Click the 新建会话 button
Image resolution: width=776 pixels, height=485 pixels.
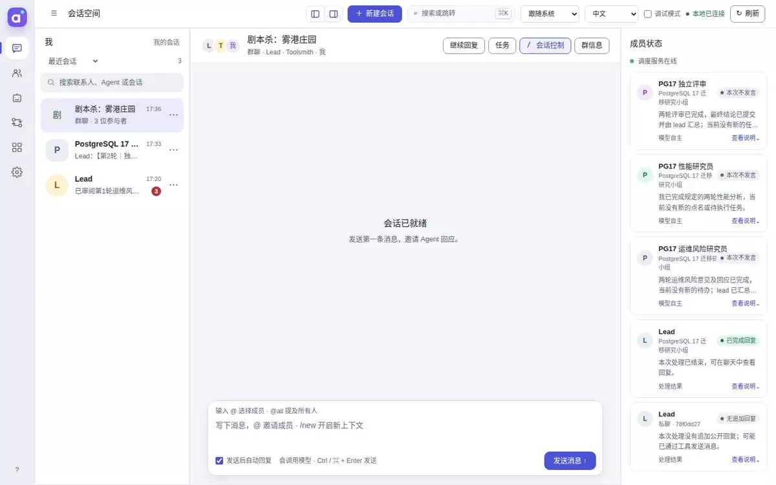(x=374, y=14)
